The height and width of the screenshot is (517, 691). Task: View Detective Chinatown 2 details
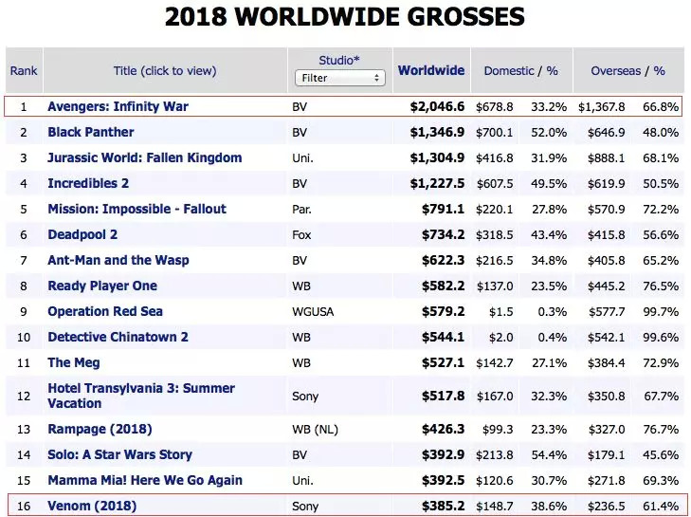point(118,337)
